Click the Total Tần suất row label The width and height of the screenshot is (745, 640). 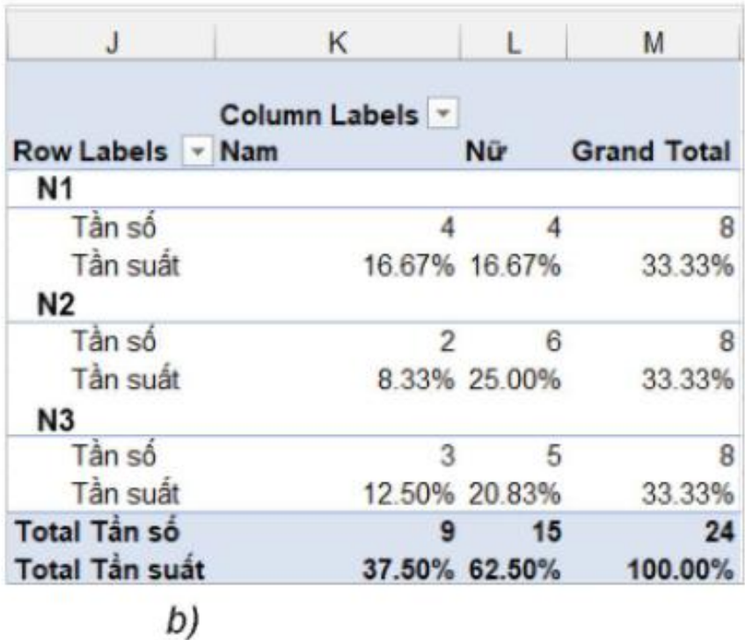tap(110, 570)
